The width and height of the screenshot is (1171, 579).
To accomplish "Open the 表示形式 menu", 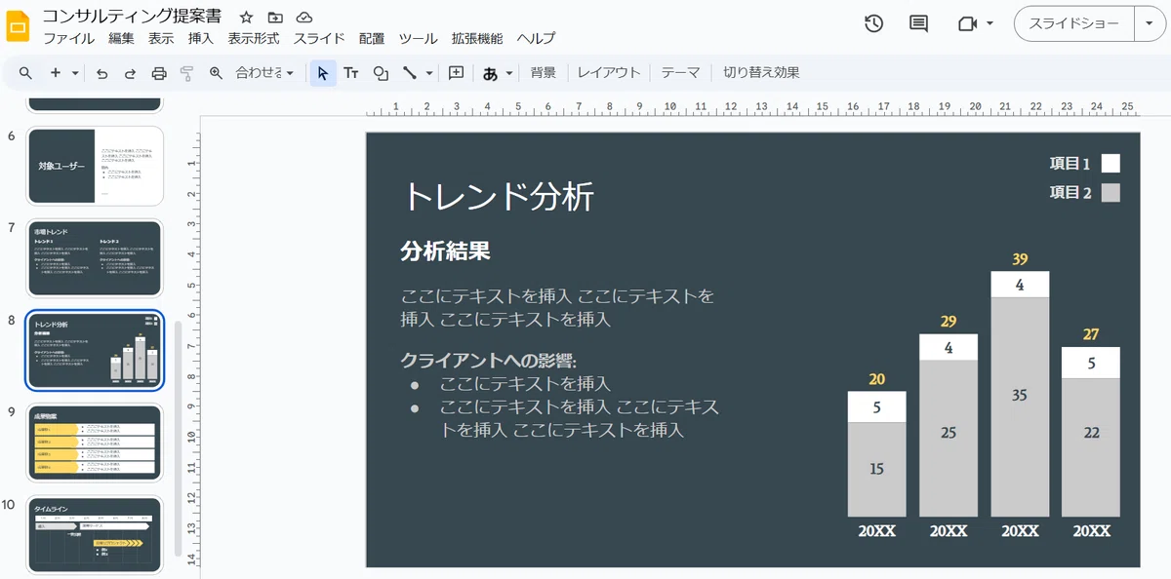I will click(x=254, y=39).
